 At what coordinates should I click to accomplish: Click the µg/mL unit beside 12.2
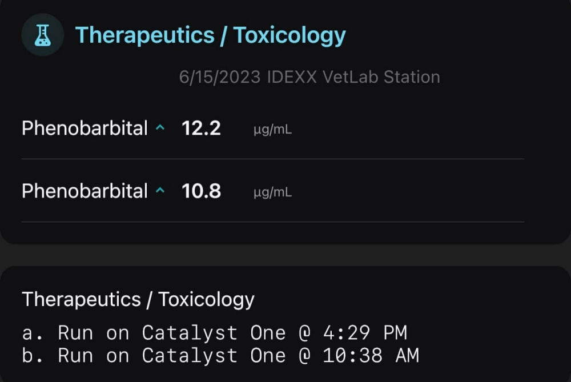tap(272, 130)
